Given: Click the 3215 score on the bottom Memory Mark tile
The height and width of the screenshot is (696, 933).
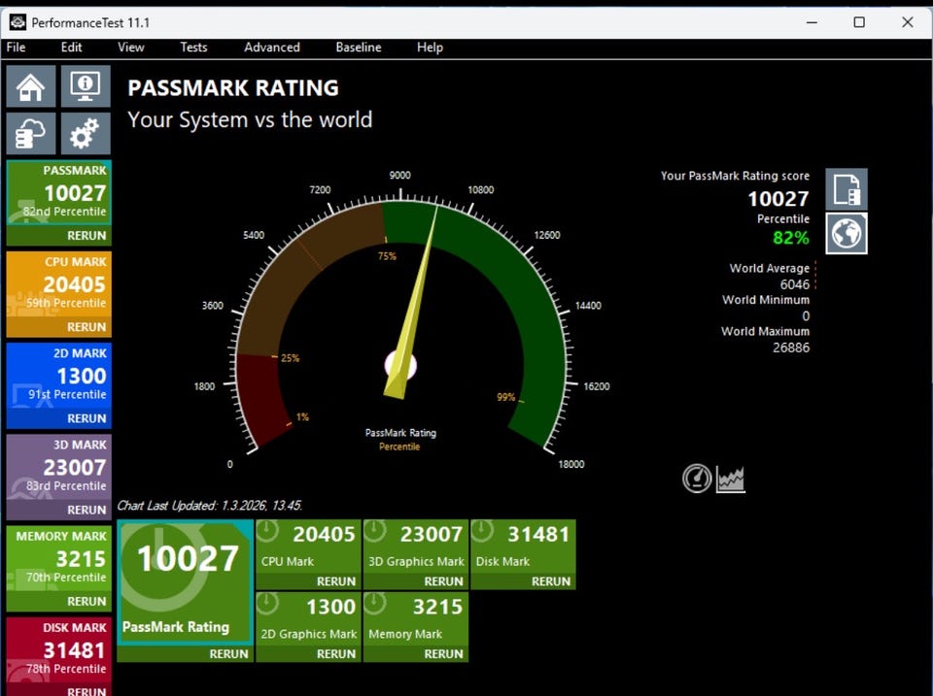Looking at the screenshot, I should point(438,607).
